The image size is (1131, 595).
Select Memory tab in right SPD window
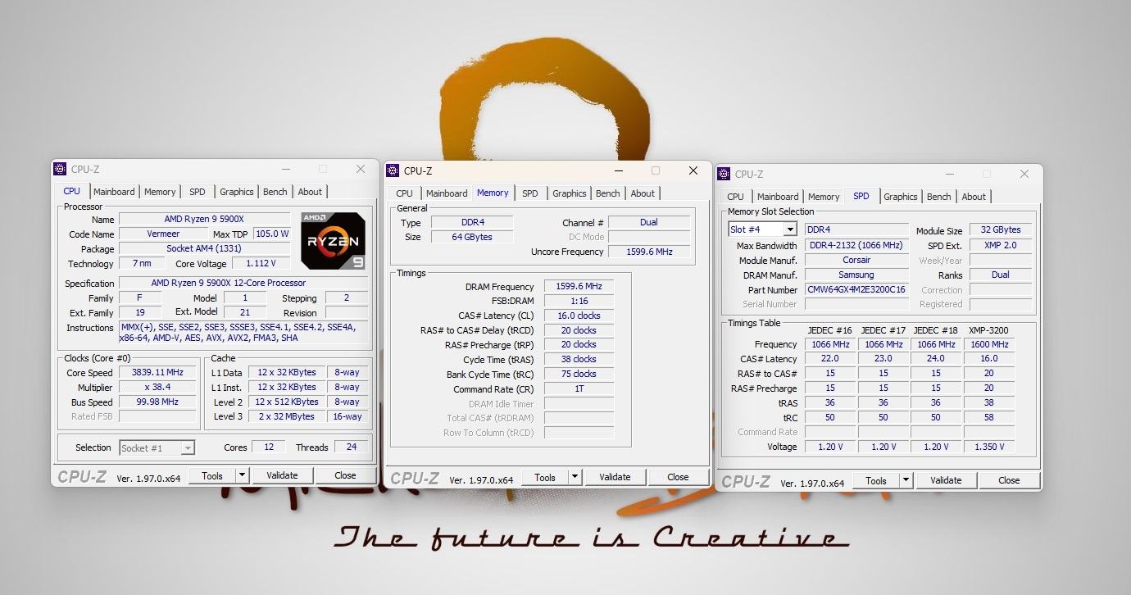click(x=824, y=197)
